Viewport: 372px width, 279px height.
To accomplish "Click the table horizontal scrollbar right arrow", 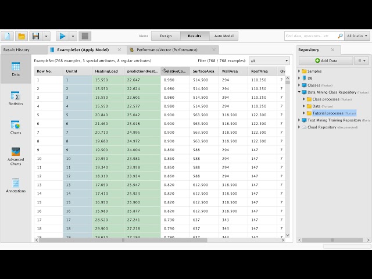I will pyautogui.click(x=283, y=240).
